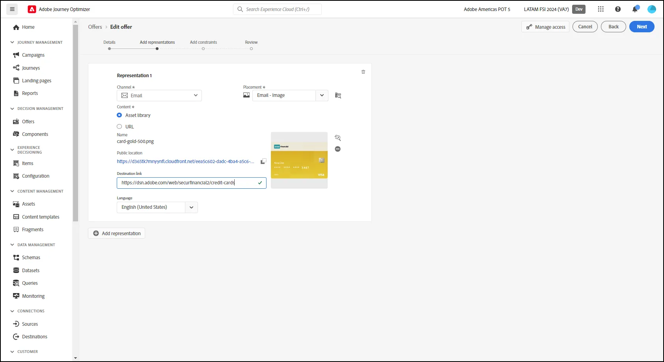Toggle the hamburger navigation menu
The image size is (664, 362).
point(12,9)
